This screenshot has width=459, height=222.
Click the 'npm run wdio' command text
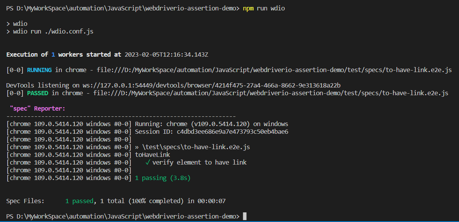tap(264, 8)
